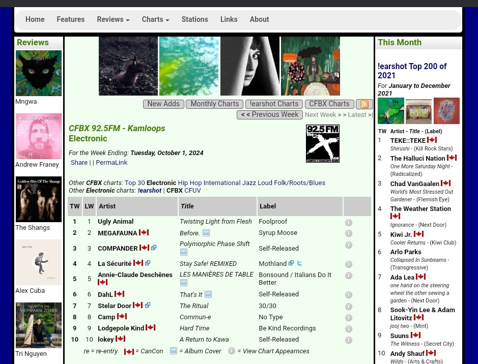Go to Previous Week chart
Viewport: 478px width, 364px height.
pyautogui.click(x=270, y=115)
